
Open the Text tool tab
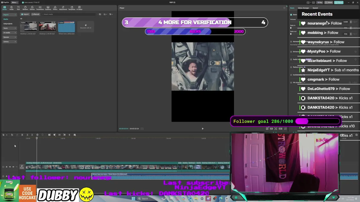click(18, 8)
